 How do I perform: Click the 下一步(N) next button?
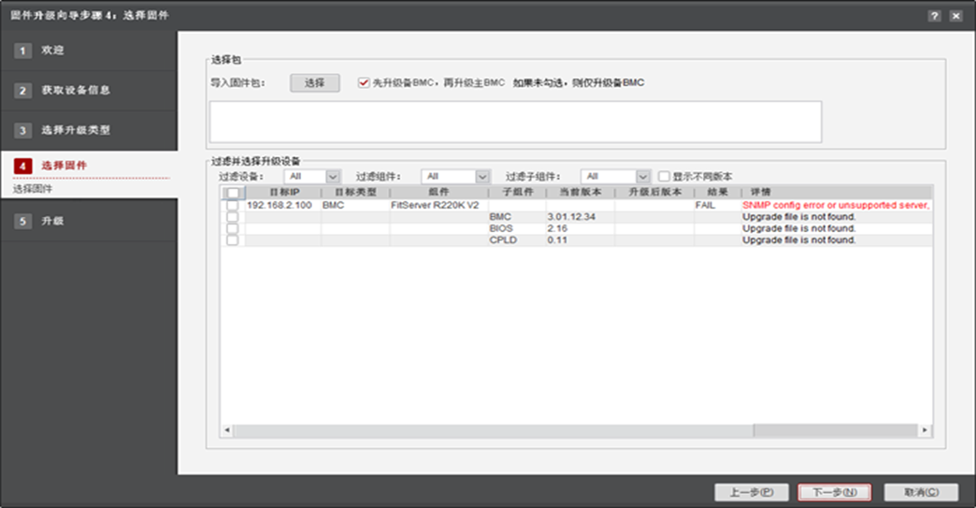pyautogui.click(x=835, y=492)
